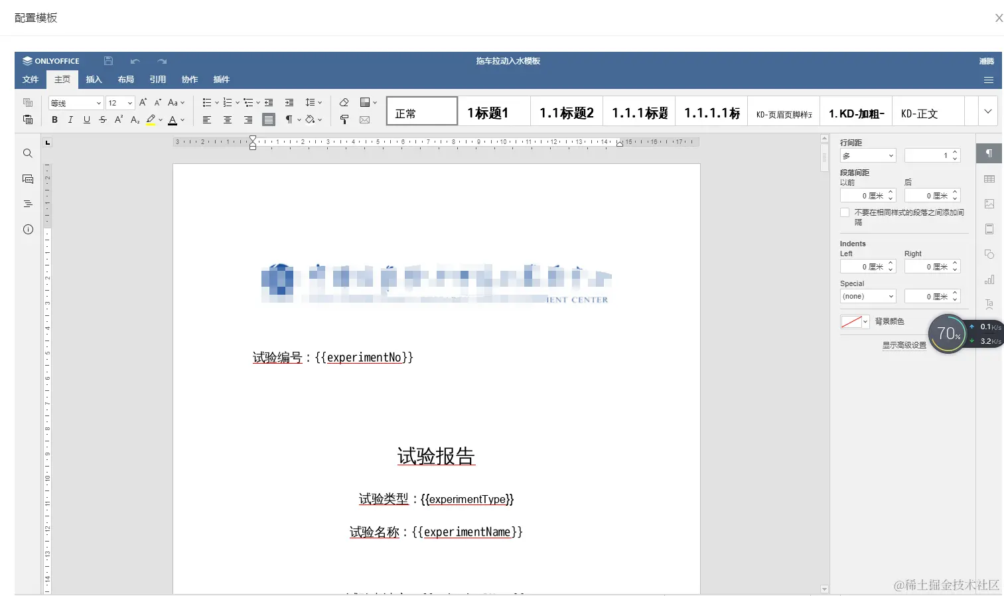Apply the 正常 paragraph style

(x=422, y=111)
